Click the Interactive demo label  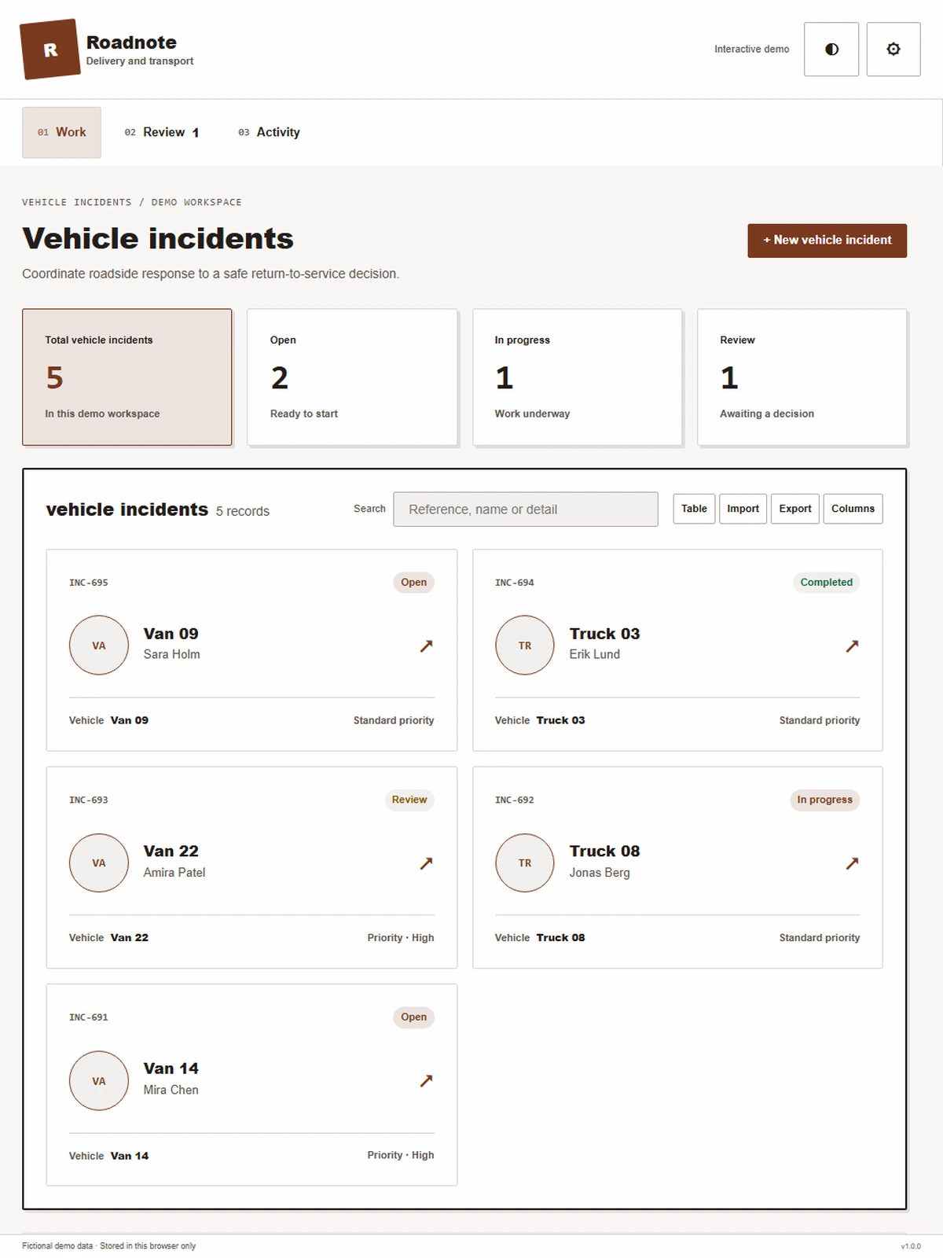752,50
